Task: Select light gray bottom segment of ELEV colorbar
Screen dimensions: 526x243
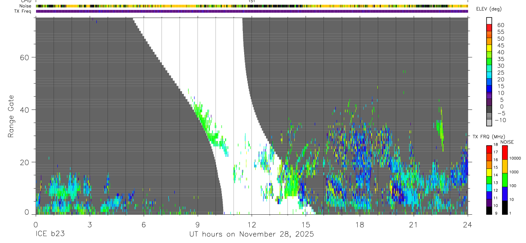Action: [489, 123]
